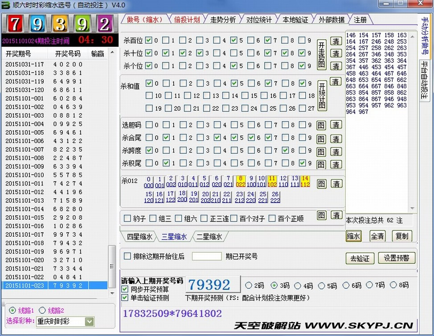This screenshot has height=336, width=434.
Task: Click the 设置预警 button
Action: coord(396,258)
